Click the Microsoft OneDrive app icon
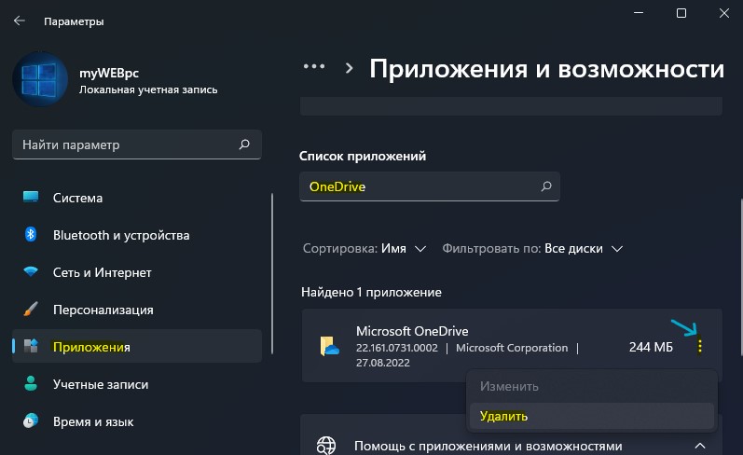This screenshot has height=455, width=743. (x=330, y=346)
